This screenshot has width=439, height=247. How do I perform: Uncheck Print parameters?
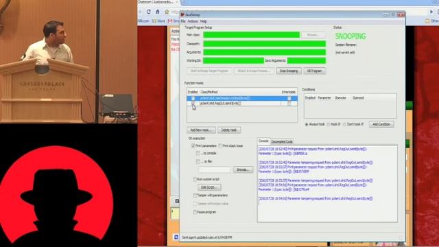[193, 145]
